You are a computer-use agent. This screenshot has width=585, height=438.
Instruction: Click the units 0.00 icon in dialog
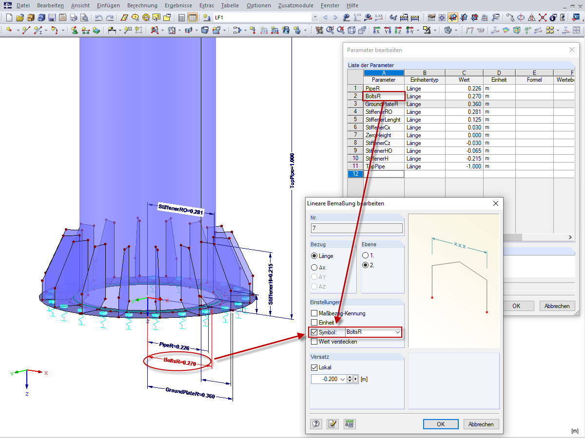[349, 424]
